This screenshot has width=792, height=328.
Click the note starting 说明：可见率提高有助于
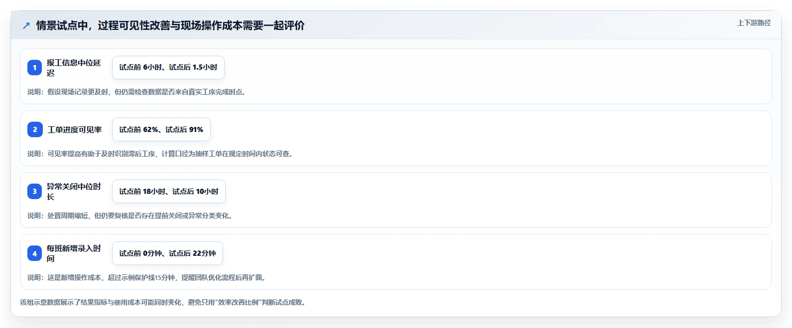160,154
